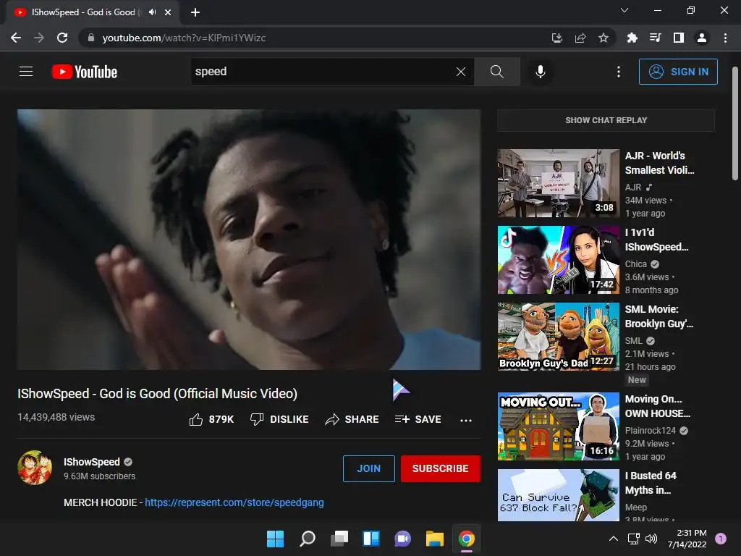Click the Chica channel name
Image resolution: width=741 pixels, height=556 pixels.
635,264
